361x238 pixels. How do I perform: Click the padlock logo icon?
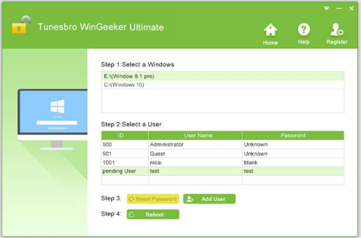(x=21, y=25)
